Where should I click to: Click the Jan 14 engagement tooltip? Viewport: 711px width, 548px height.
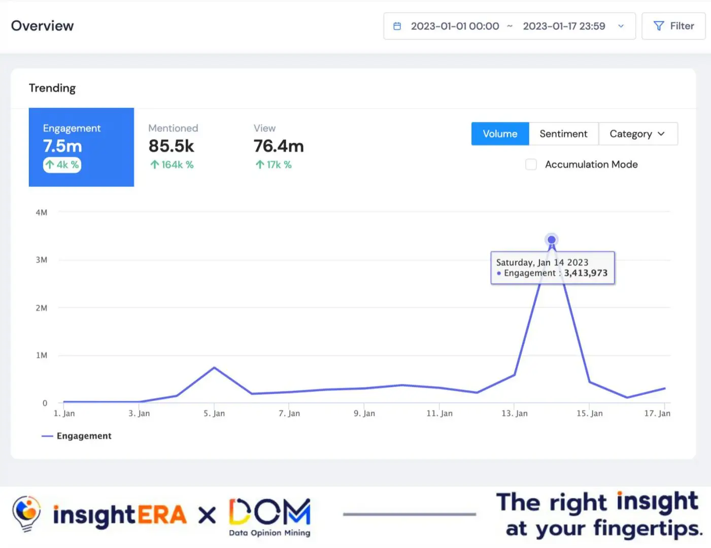pos(552,267)
